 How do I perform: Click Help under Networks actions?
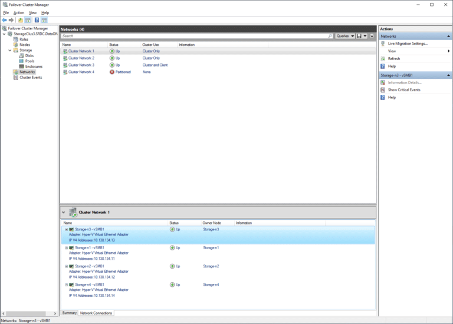[x=392, y=67]
